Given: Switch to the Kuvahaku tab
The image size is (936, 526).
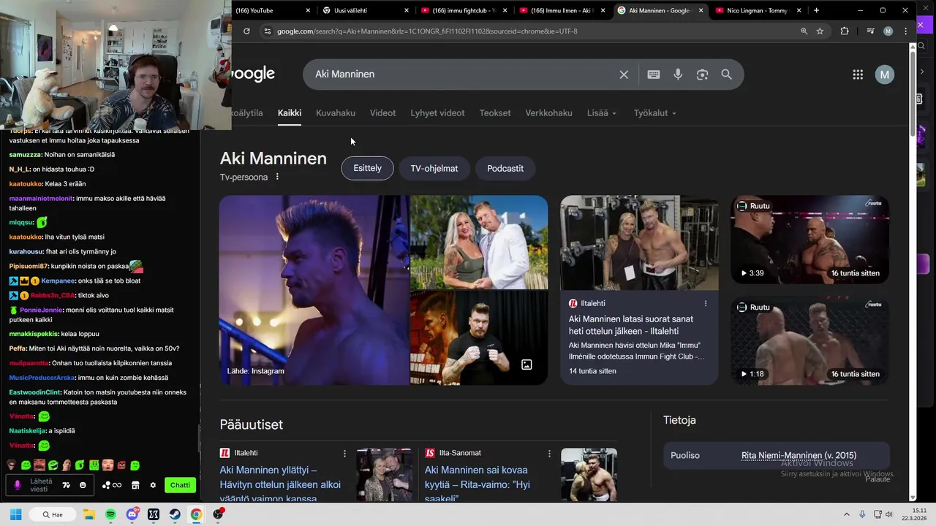Looking at the screenshot, I should (x=336, y=113).
